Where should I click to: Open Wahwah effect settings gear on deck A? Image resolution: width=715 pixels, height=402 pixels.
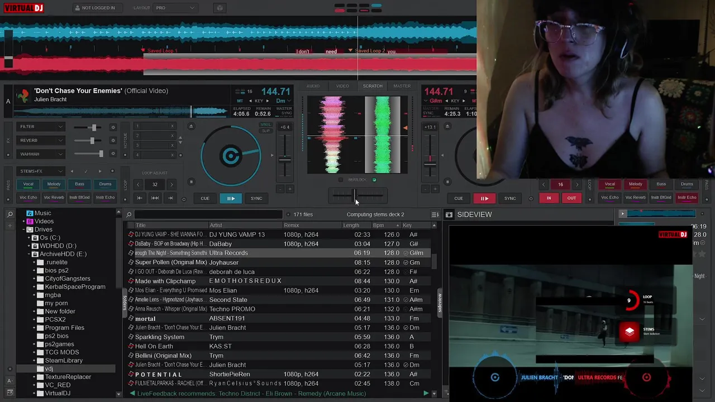(113, 154)
